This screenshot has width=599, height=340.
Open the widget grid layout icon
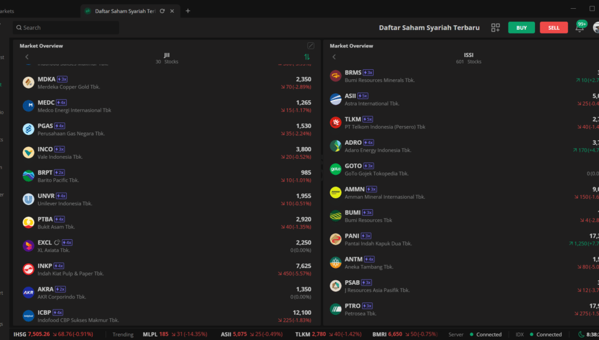495,28
